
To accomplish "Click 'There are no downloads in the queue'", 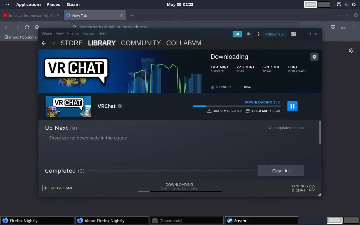I will point(88,138).
